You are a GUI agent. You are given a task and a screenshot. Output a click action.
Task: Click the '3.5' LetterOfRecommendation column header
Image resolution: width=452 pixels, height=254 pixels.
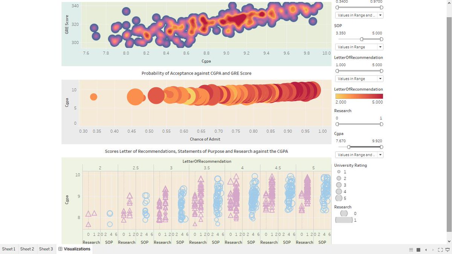click(x=207, y=168)
